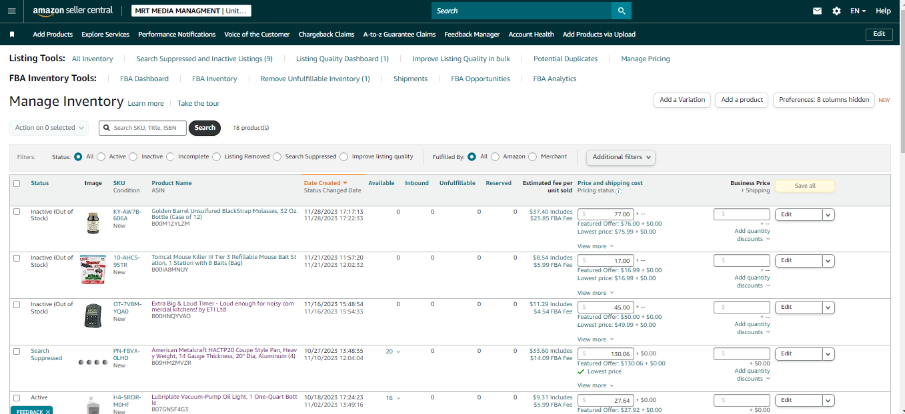The width and height of the screenshot is (905, 414).
Task: Sort by the Date Created column arrow
Action: click(345, 183)
